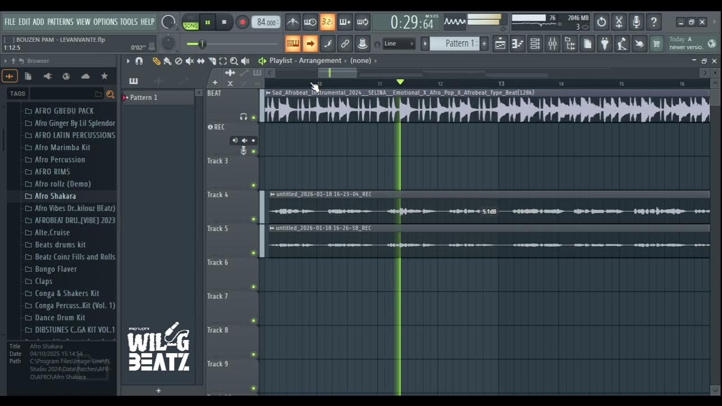The height and width of the screenshot is (406, 722).
Task: Click the one-click audio recording microphone
Action: coord(636,22)
